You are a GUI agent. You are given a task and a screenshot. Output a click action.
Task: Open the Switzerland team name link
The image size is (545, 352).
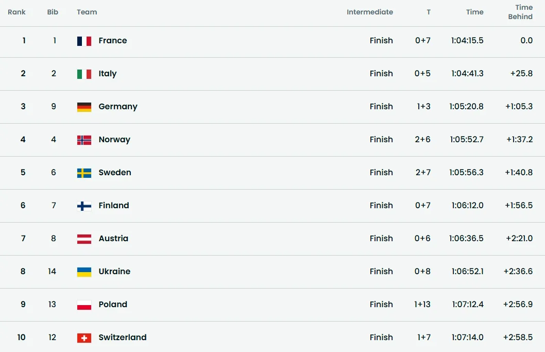[123, 338]
